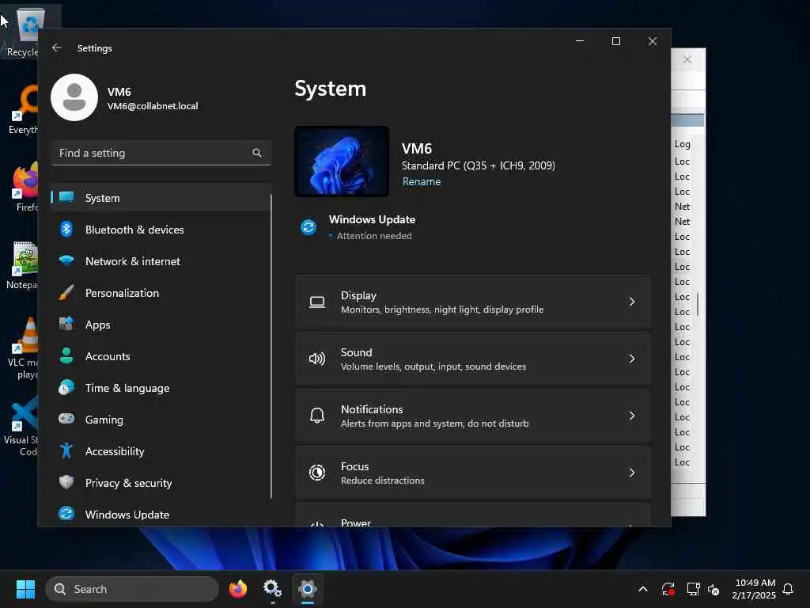This screenshot has width=810, height=608.
Task: Go to Personalization settings
Action: (x=161, y=293)
